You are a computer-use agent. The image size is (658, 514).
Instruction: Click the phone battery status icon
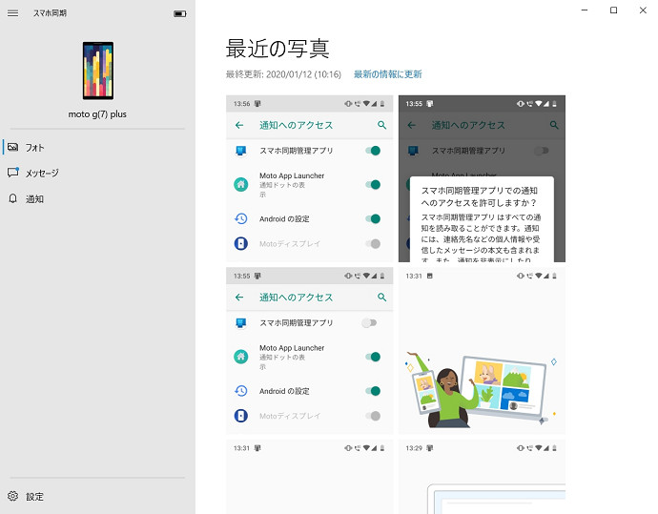click(x=180, y=14)
